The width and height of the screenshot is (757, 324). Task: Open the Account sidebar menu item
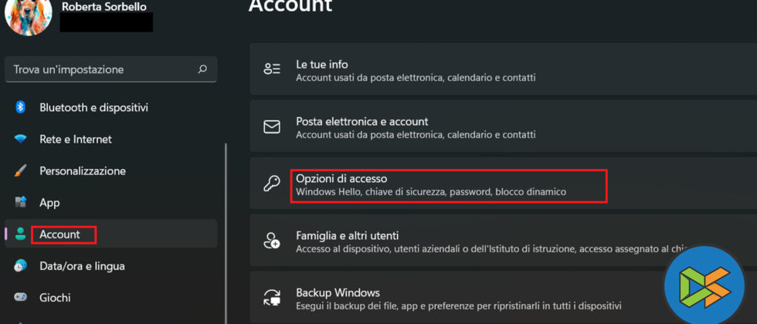pyautogui.click(x=60, y=235)
